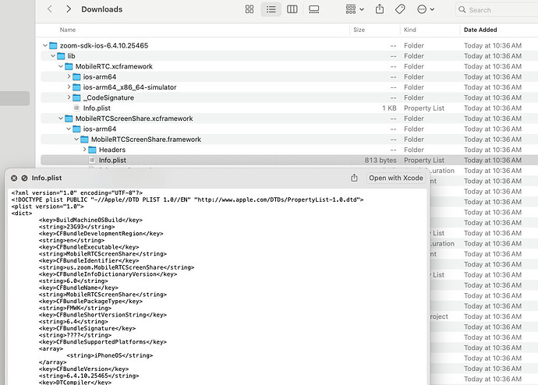
Task: Sort files by Kind column
Action: (409, 30)
